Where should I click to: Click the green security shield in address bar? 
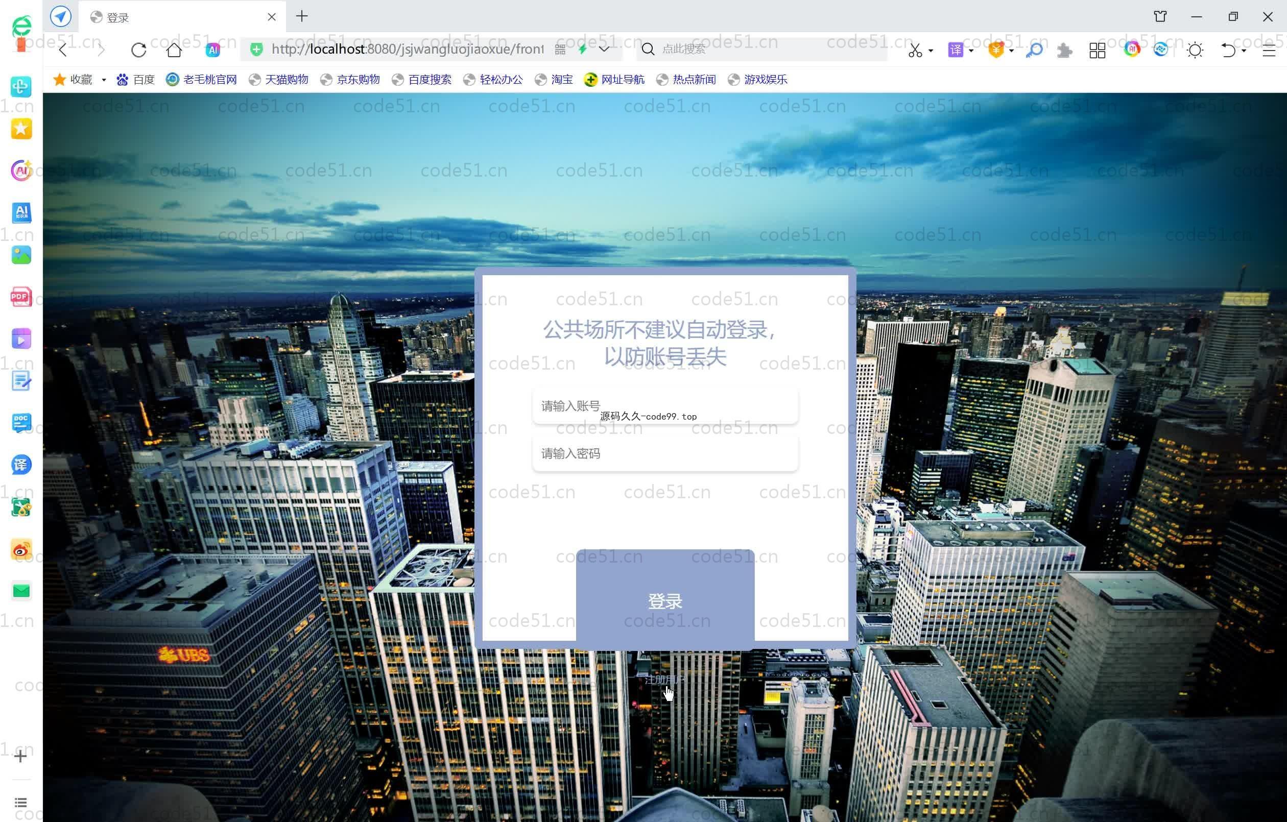(256, 49)
